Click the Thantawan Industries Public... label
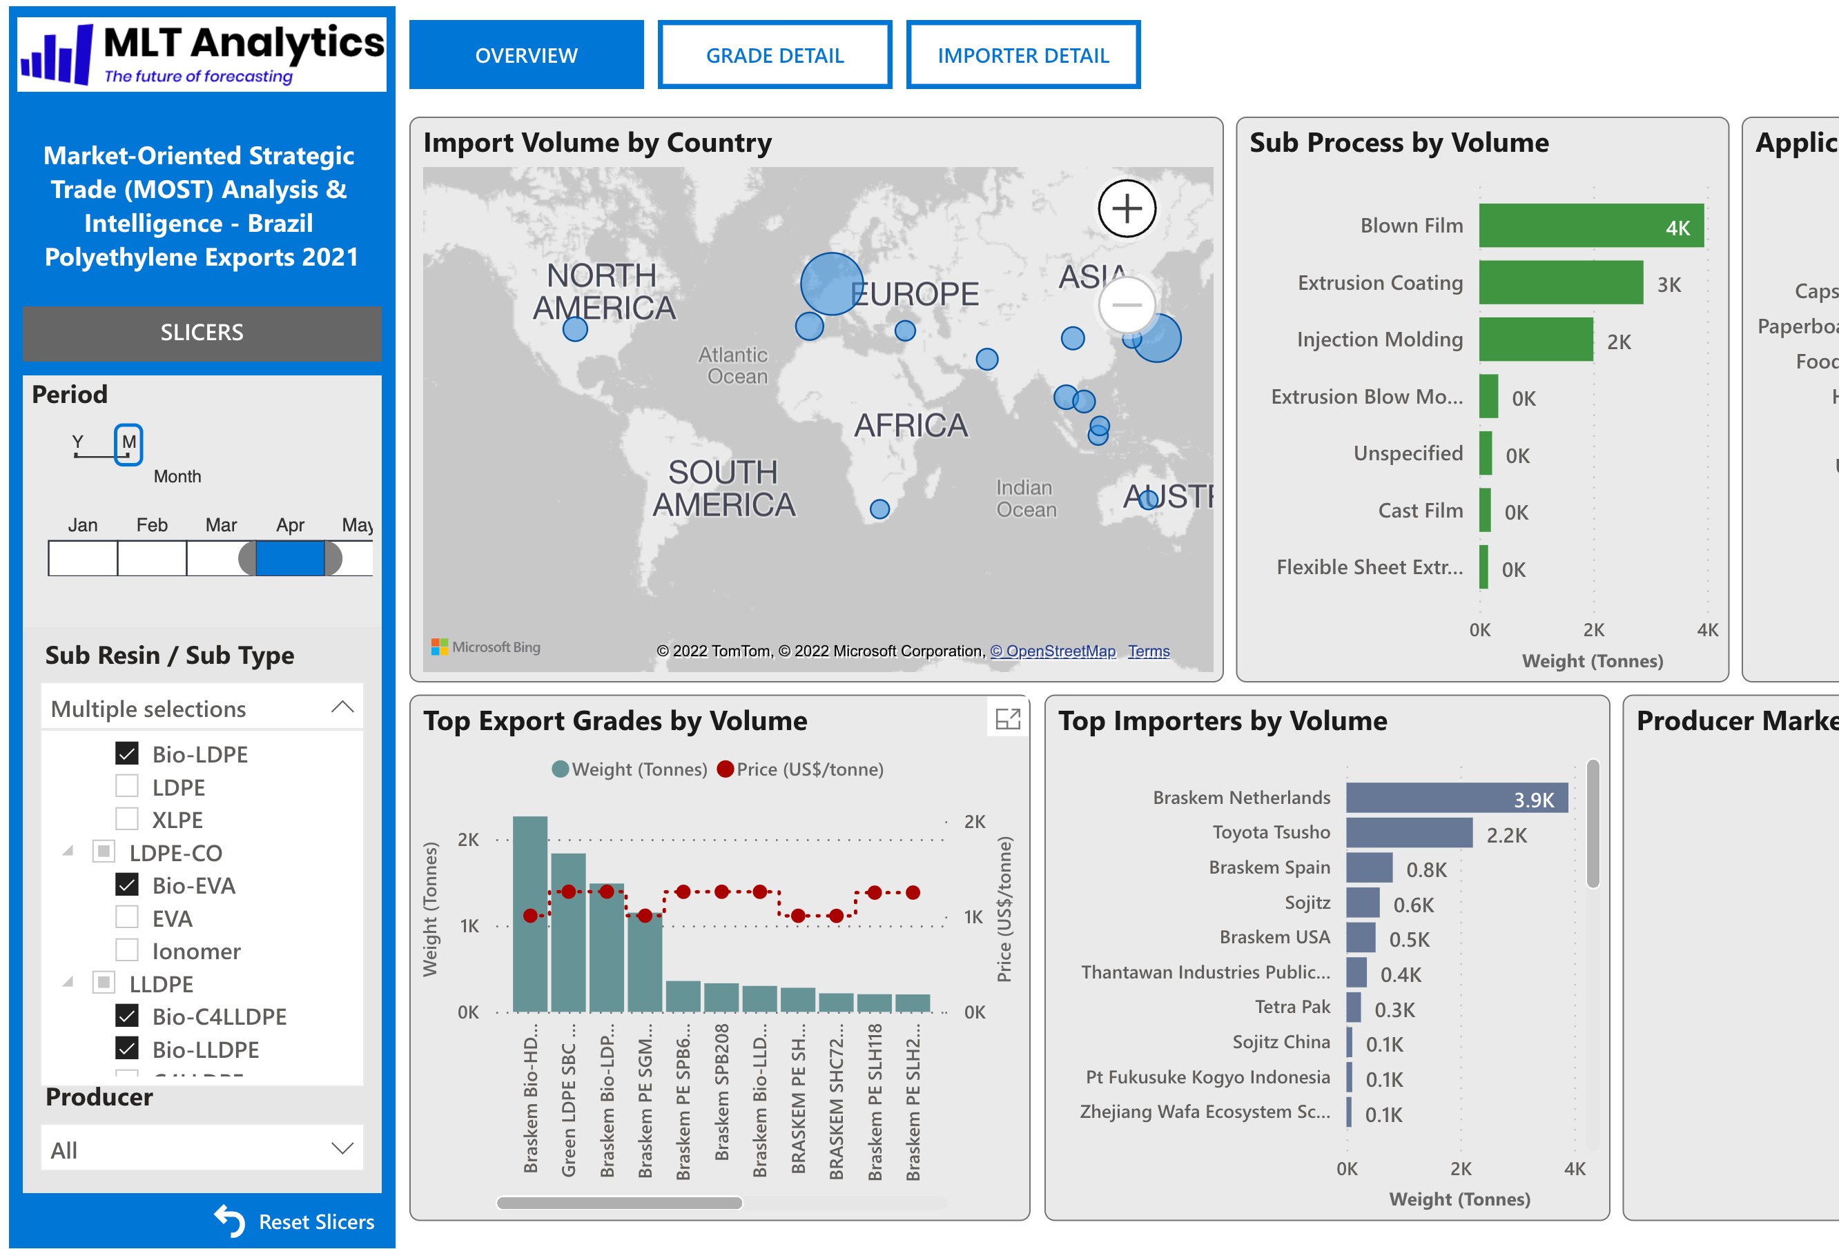The height and width of the screenshot is (1249, 1839). 1205,972
